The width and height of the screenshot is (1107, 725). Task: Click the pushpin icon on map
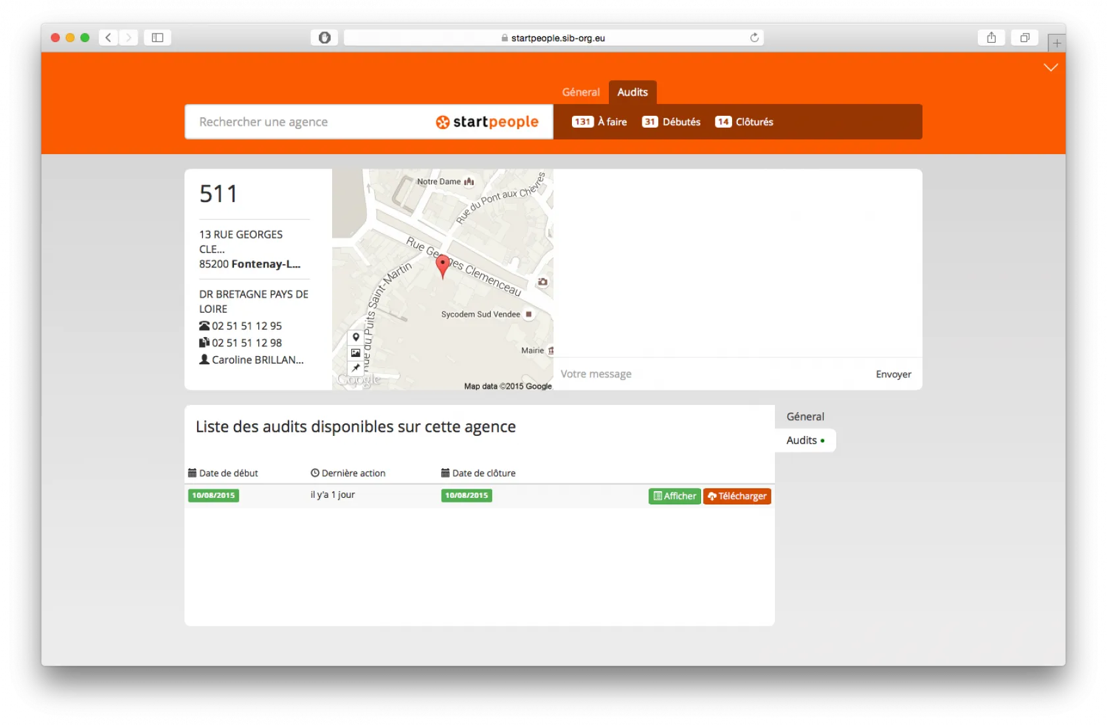pyautogui.click(x=356, y=368)
